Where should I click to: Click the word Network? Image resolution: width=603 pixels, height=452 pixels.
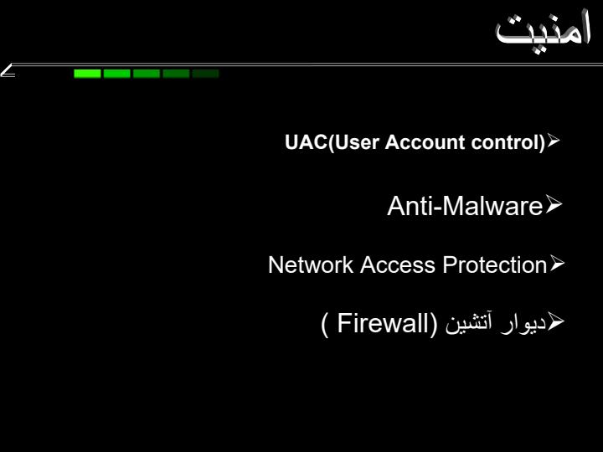[x=311, y=265]
